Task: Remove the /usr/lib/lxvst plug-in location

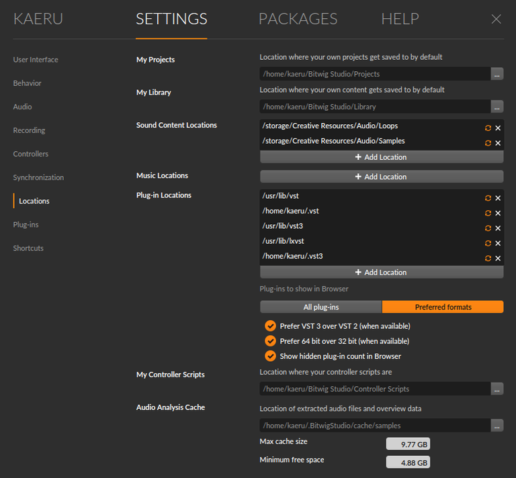Action: pos(498,243)
